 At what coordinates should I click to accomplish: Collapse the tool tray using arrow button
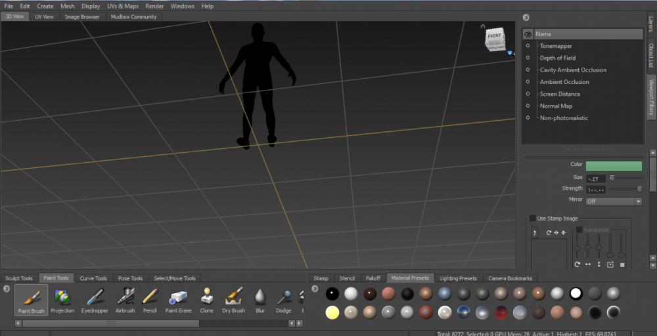point(6,289)
